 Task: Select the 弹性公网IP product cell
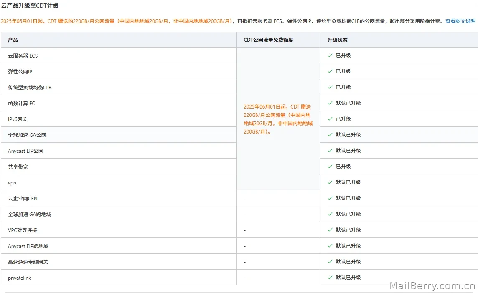[119, 71]
